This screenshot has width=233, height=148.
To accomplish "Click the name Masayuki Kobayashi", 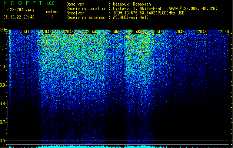I will coord(133,4).
